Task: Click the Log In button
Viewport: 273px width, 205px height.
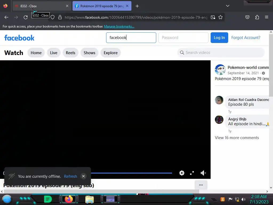Action: tap(219, 38)
